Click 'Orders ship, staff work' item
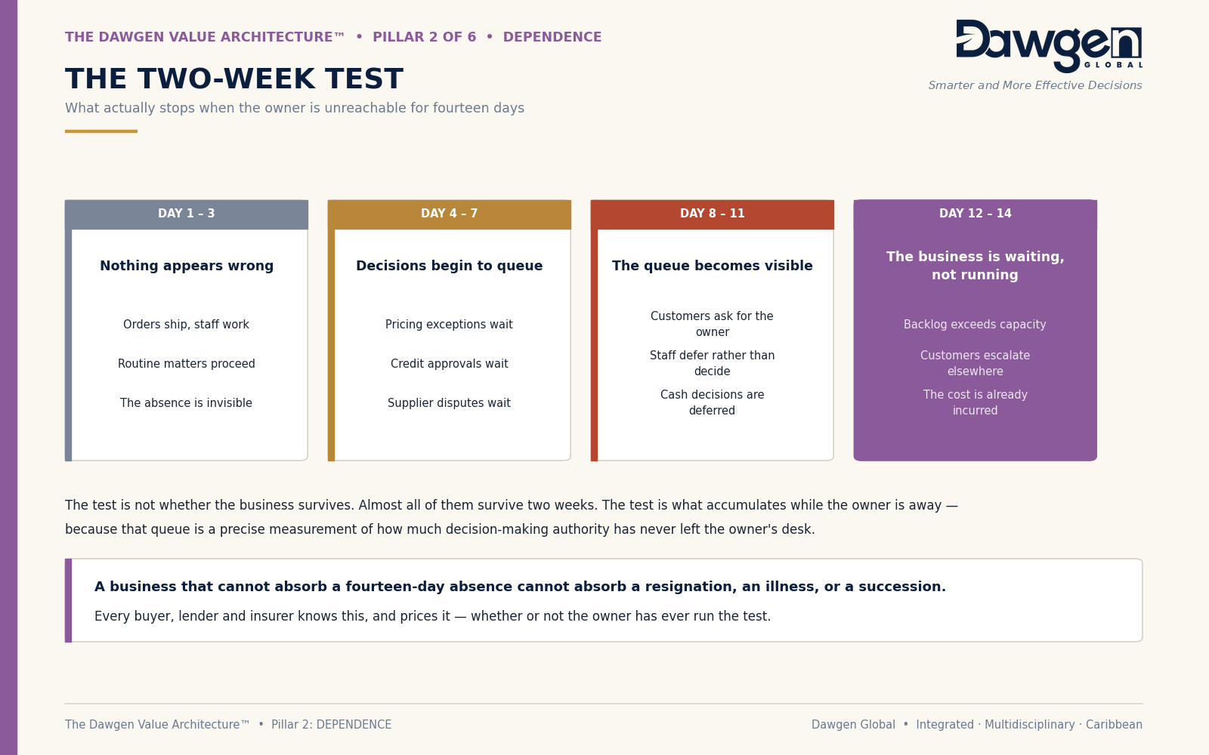Image resolution: width=1209 pixels, height=755 pixels. coord(187,325)
